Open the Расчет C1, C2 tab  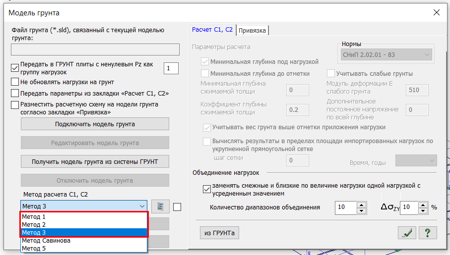[x=212, y=30]
